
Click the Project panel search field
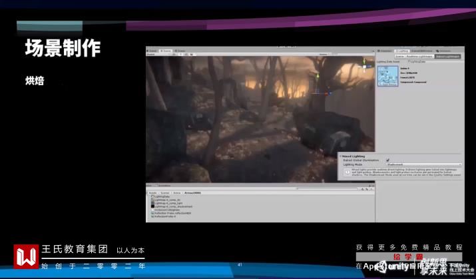click(326, 189)
